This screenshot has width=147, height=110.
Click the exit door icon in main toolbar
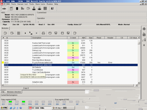52,8
